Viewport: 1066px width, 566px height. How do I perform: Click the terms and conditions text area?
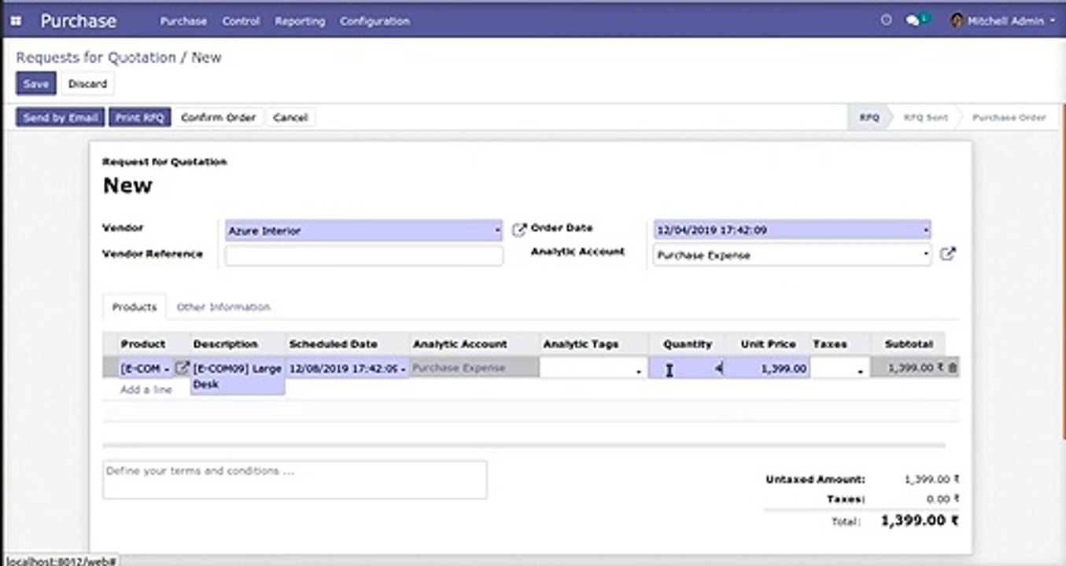294,480
